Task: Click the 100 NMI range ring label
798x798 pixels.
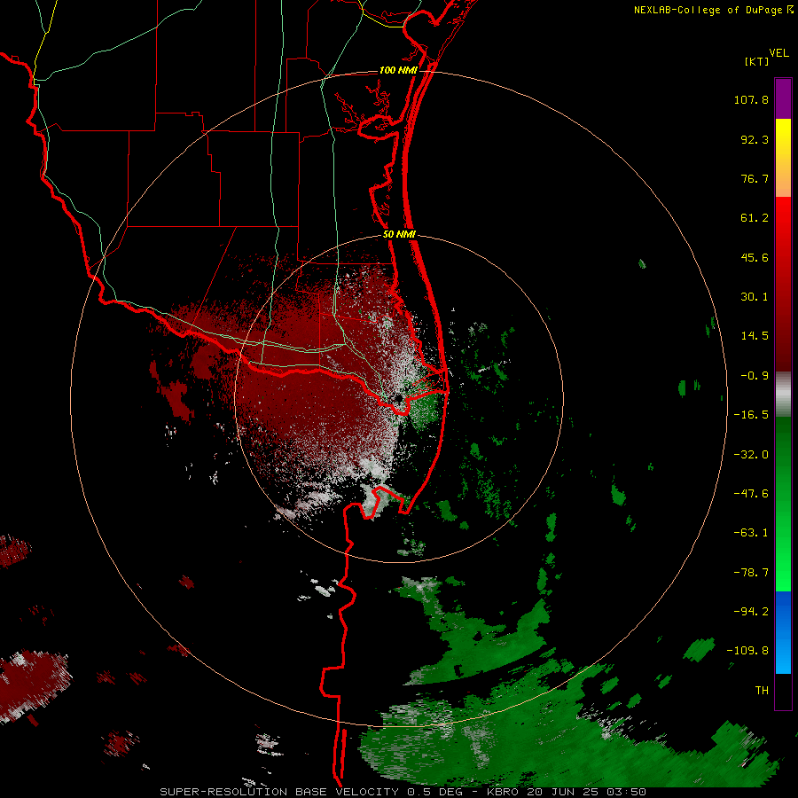Action: [398, 70]
